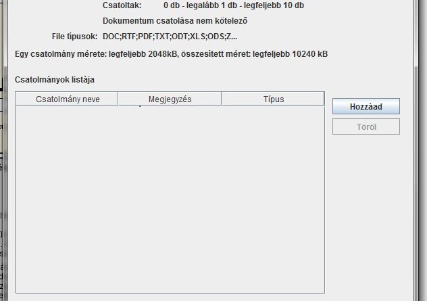This screenshot has height=301, width=427.
Task: Click the attachment count text starting with 0 db
Action: click(233, 5)
